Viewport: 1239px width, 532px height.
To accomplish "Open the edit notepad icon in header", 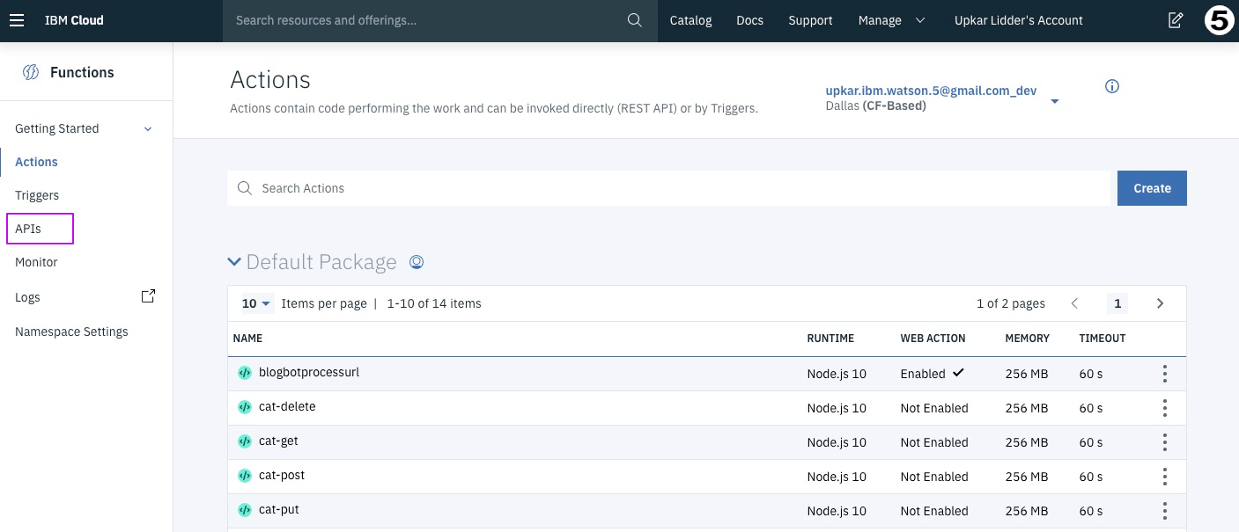I will (1176, 20).
